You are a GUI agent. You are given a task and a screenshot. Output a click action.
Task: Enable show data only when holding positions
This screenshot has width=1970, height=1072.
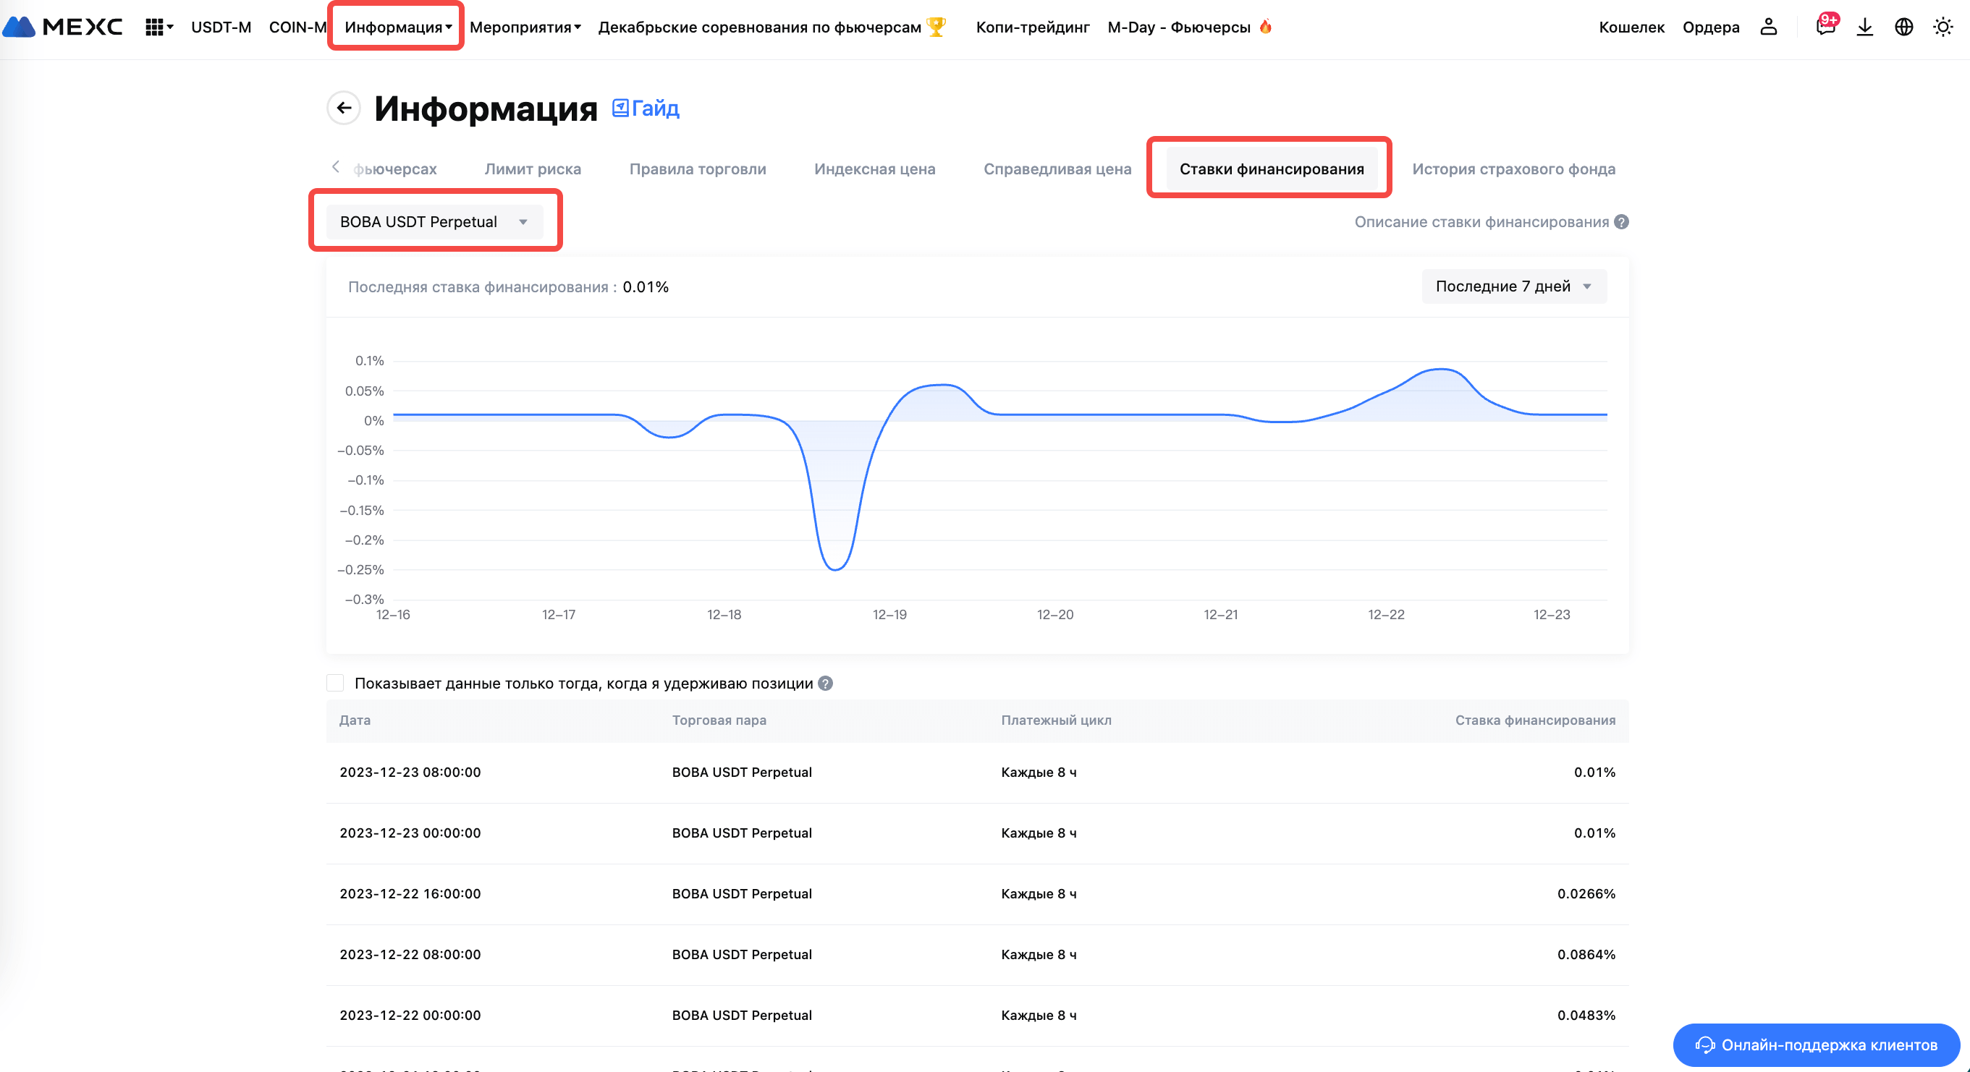(335, 682)
